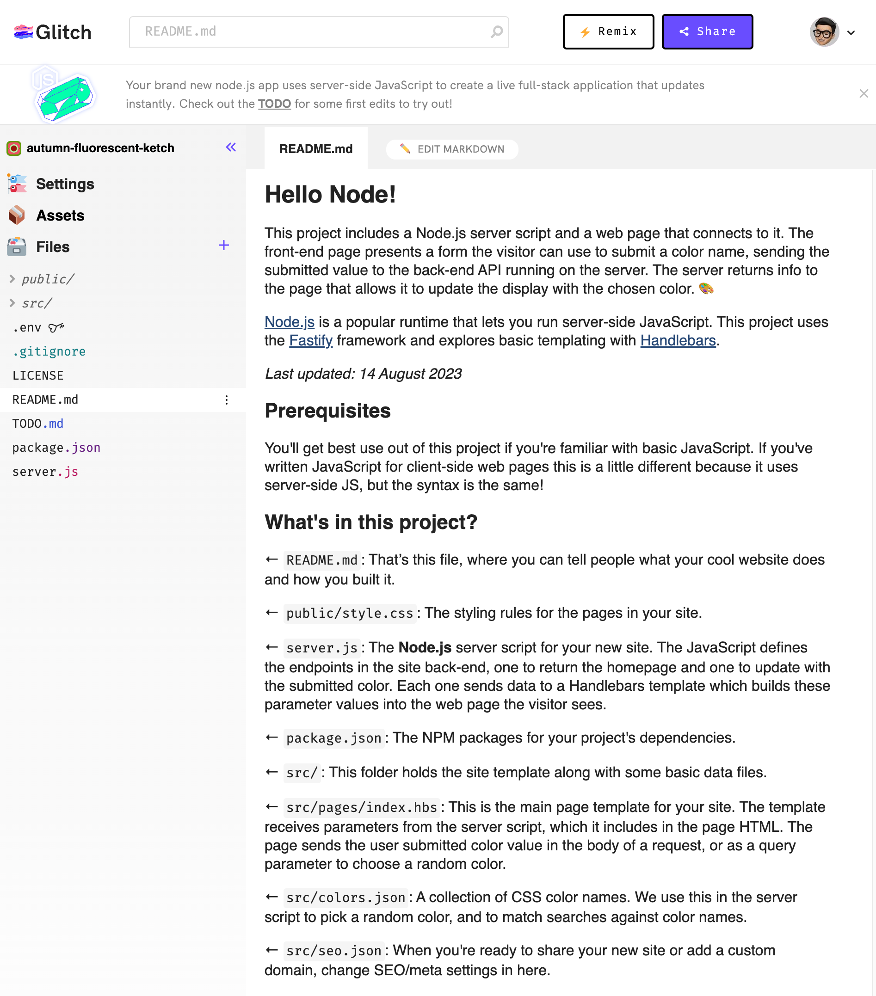This screenshot has width=876, height=996.
Task: Open the server.js file
Action: (x=45, y=472)
